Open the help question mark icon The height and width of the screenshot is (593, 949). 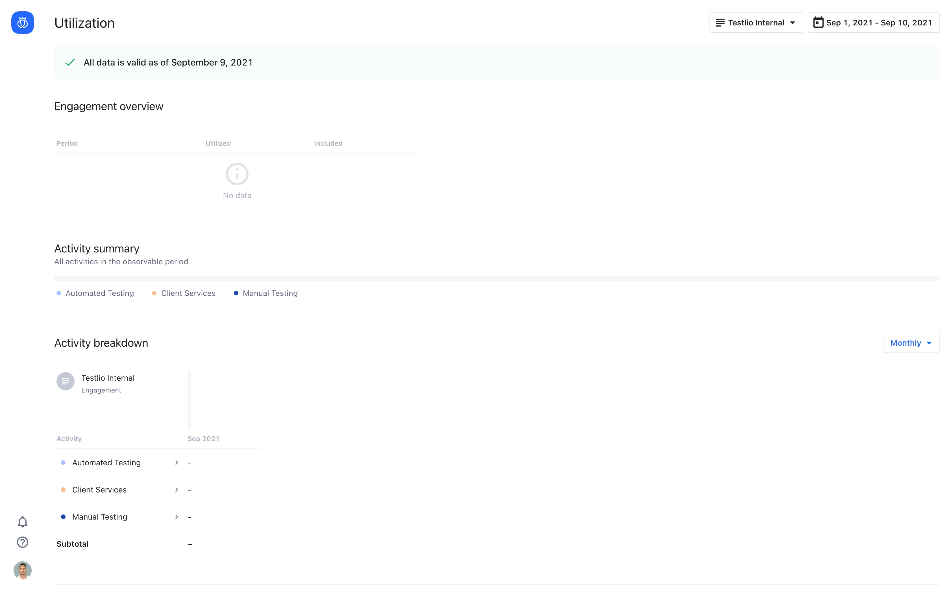pos(22,542)
